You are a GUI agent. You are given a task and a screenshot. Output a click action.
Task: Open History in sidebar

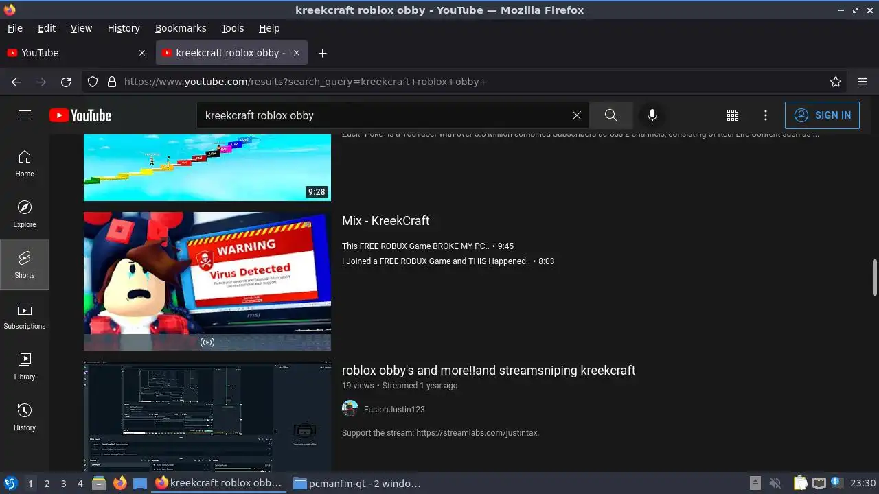pyautogui.click(x=25, y=417)
